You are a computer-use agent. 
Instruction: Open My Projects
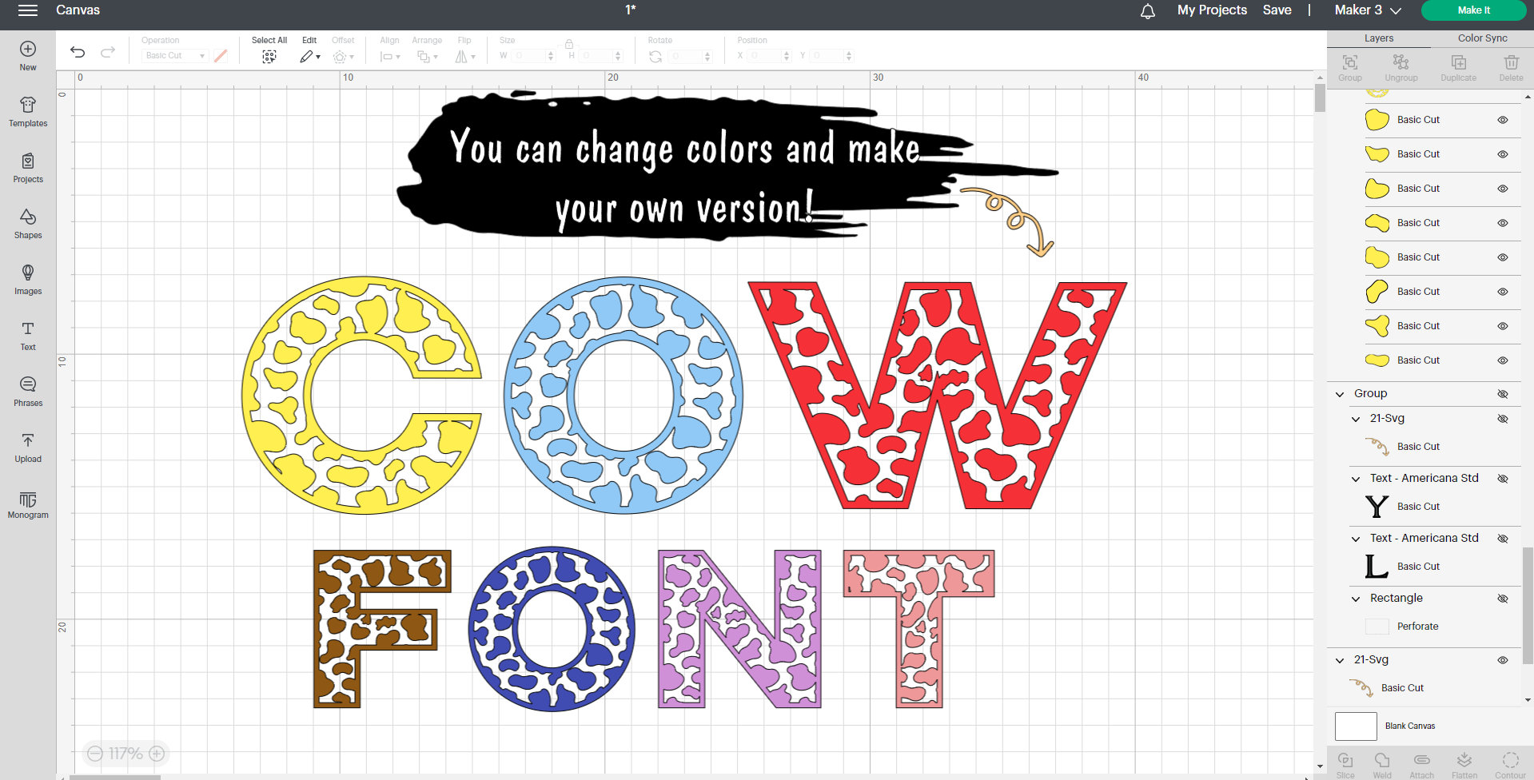tap(1211, 10)
